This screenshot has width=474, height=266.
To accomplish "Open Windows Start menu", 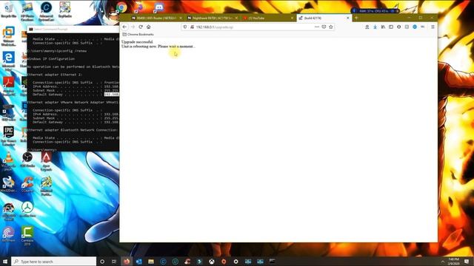I will coord(5,262).
